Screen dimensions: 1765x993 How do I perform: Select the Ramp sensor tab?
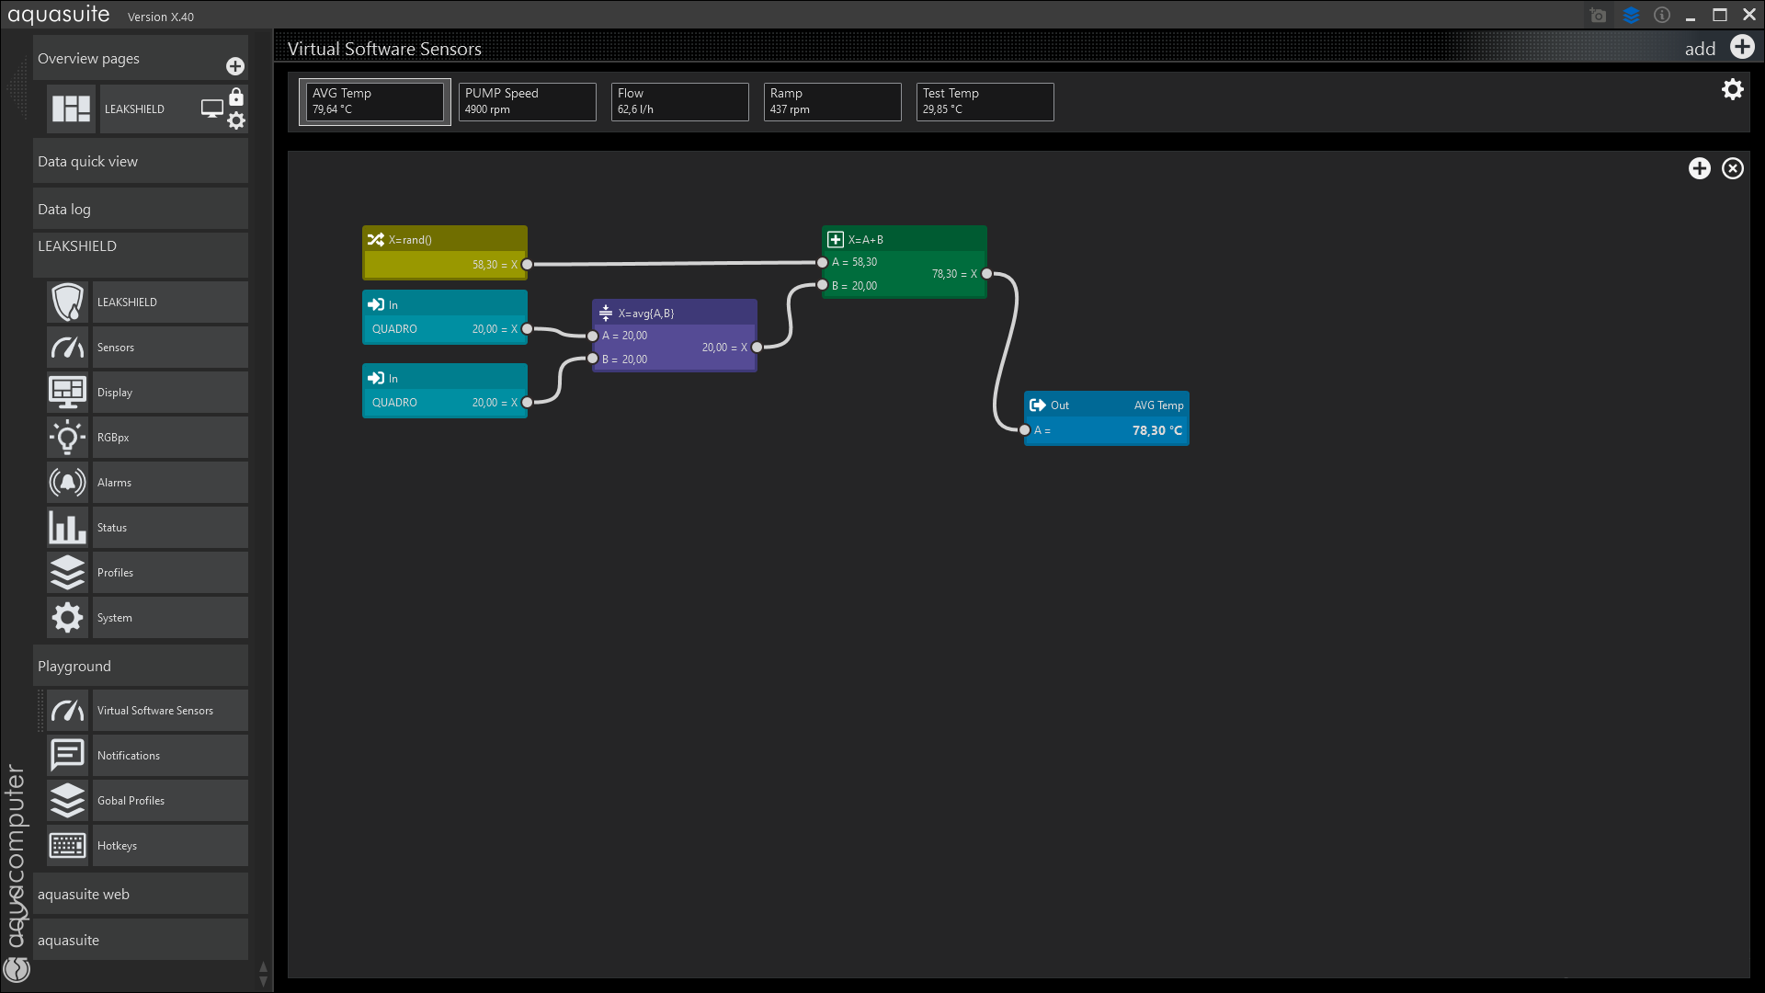[833, 101]
